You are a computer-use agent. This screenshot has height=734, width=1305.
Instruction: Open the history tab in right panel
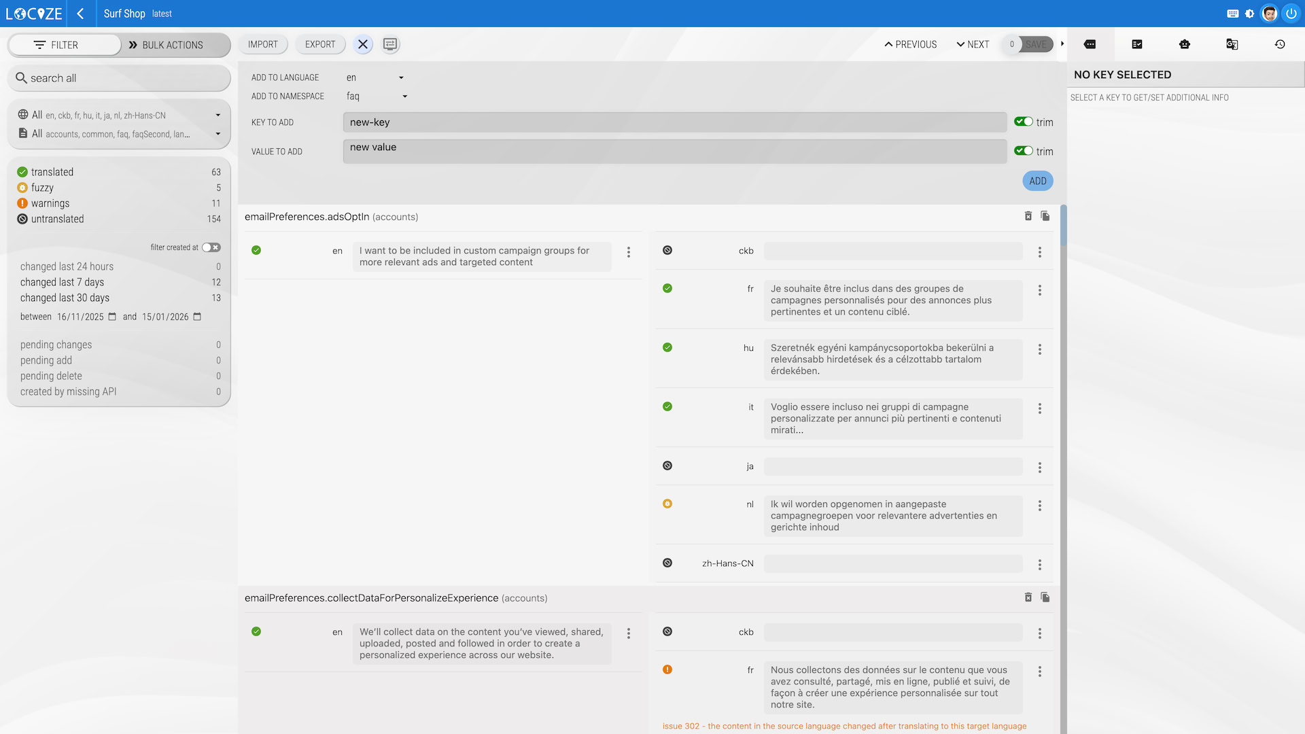[1280, 44]
